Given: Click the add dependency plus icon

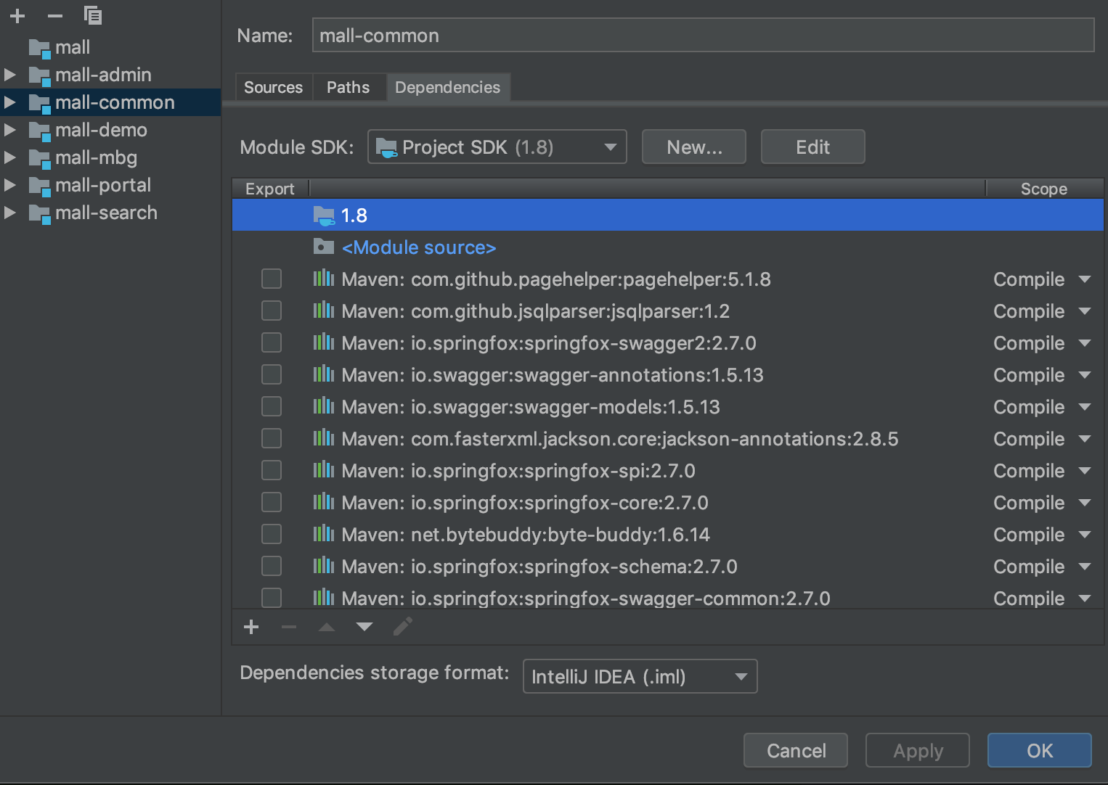Looking at the screenshot, I should tap(251, 627).
